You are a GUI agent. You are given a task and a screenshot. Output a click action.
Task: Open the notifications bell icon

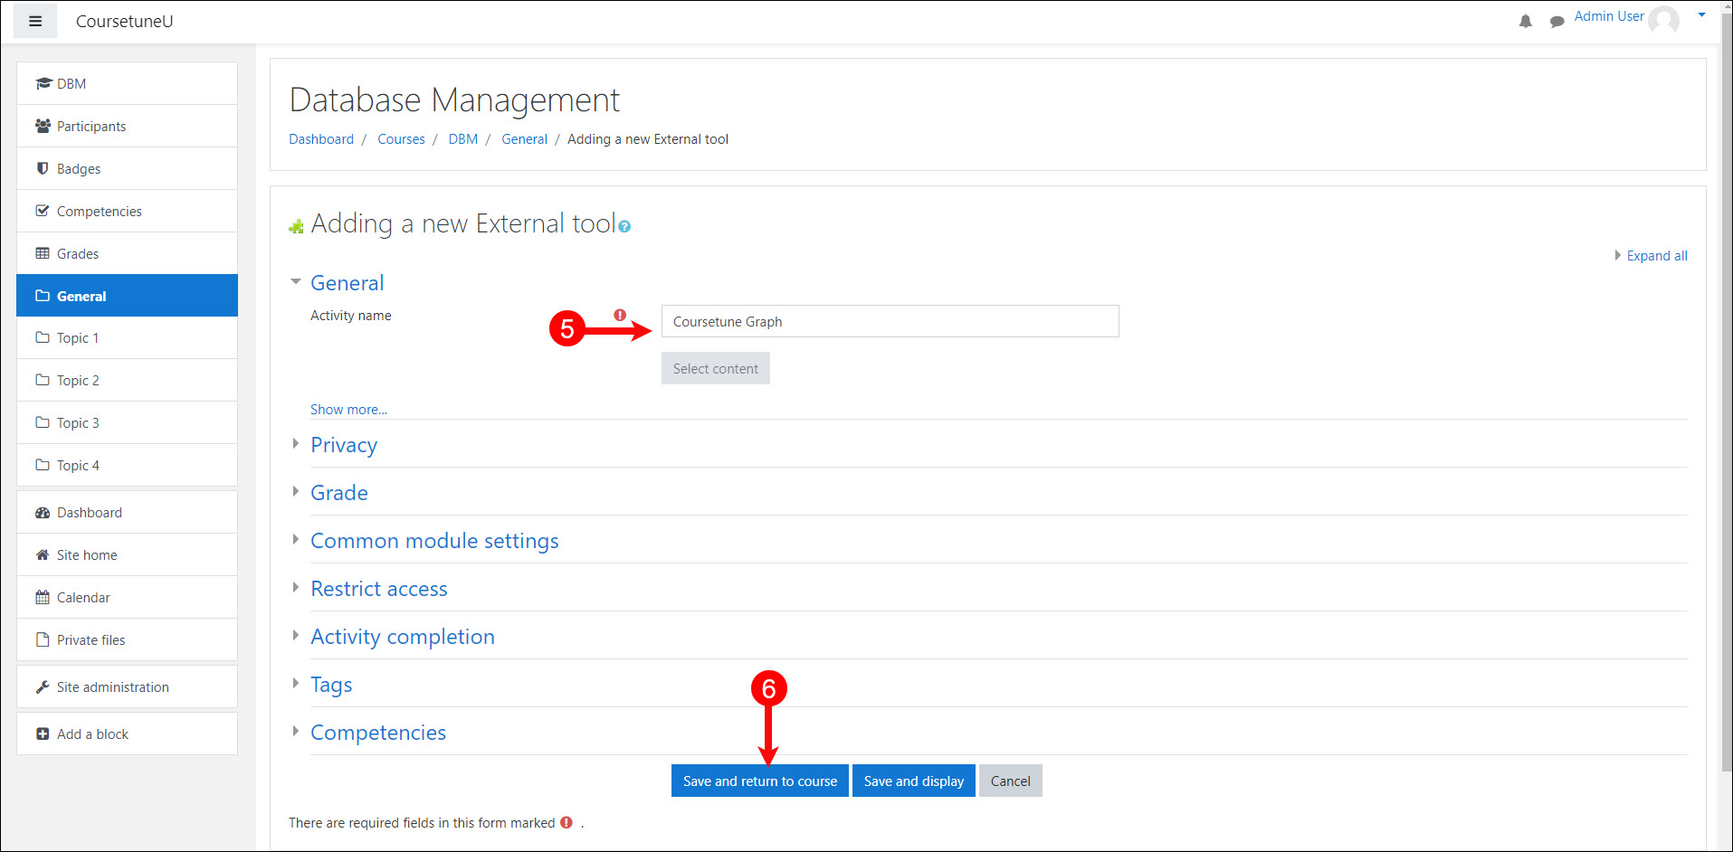coord(1525,21)
